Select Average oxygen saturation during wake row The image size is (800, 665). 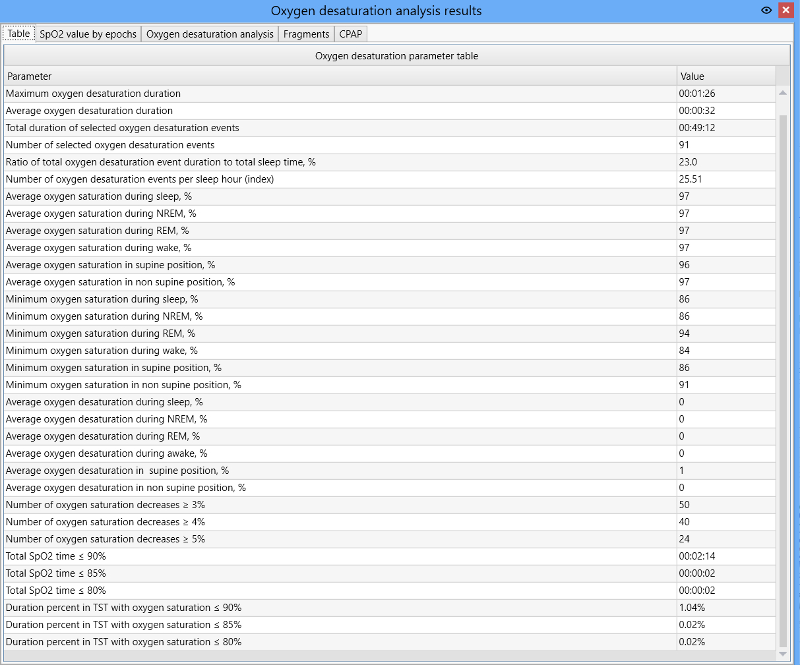390,248
